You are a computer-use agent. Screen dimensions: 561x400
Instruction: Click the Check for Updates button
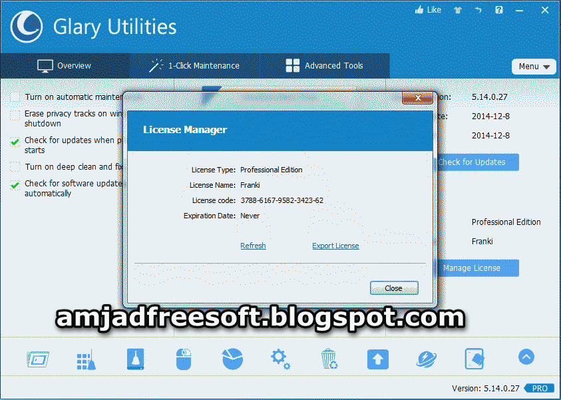click(x=477, y=162)
